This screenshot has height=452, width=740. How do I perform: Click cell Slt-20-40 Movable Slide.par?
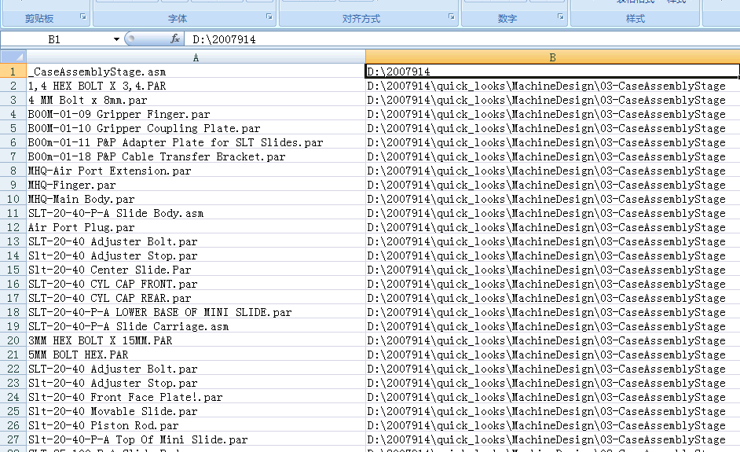pyautogui.click(x=196, y=411)
